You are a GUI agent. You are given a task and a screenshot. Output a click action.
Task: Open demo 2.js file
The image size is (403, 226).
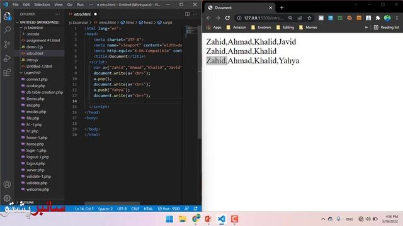click(x=35, y=47)
